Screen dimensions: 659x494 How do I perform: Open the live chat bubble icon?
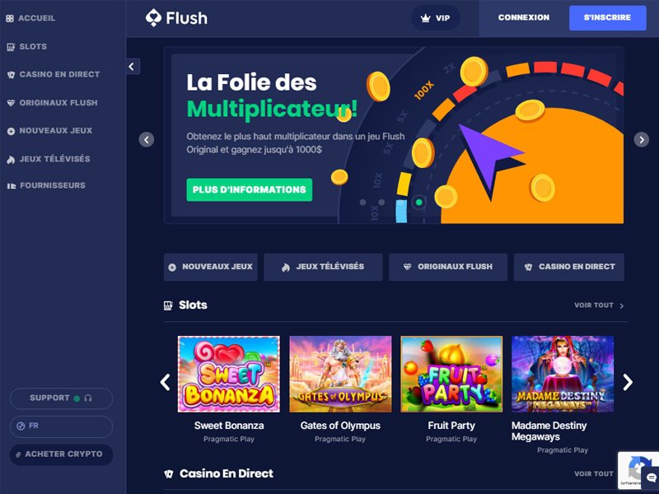pyautogui.click(x=652, y=478)
